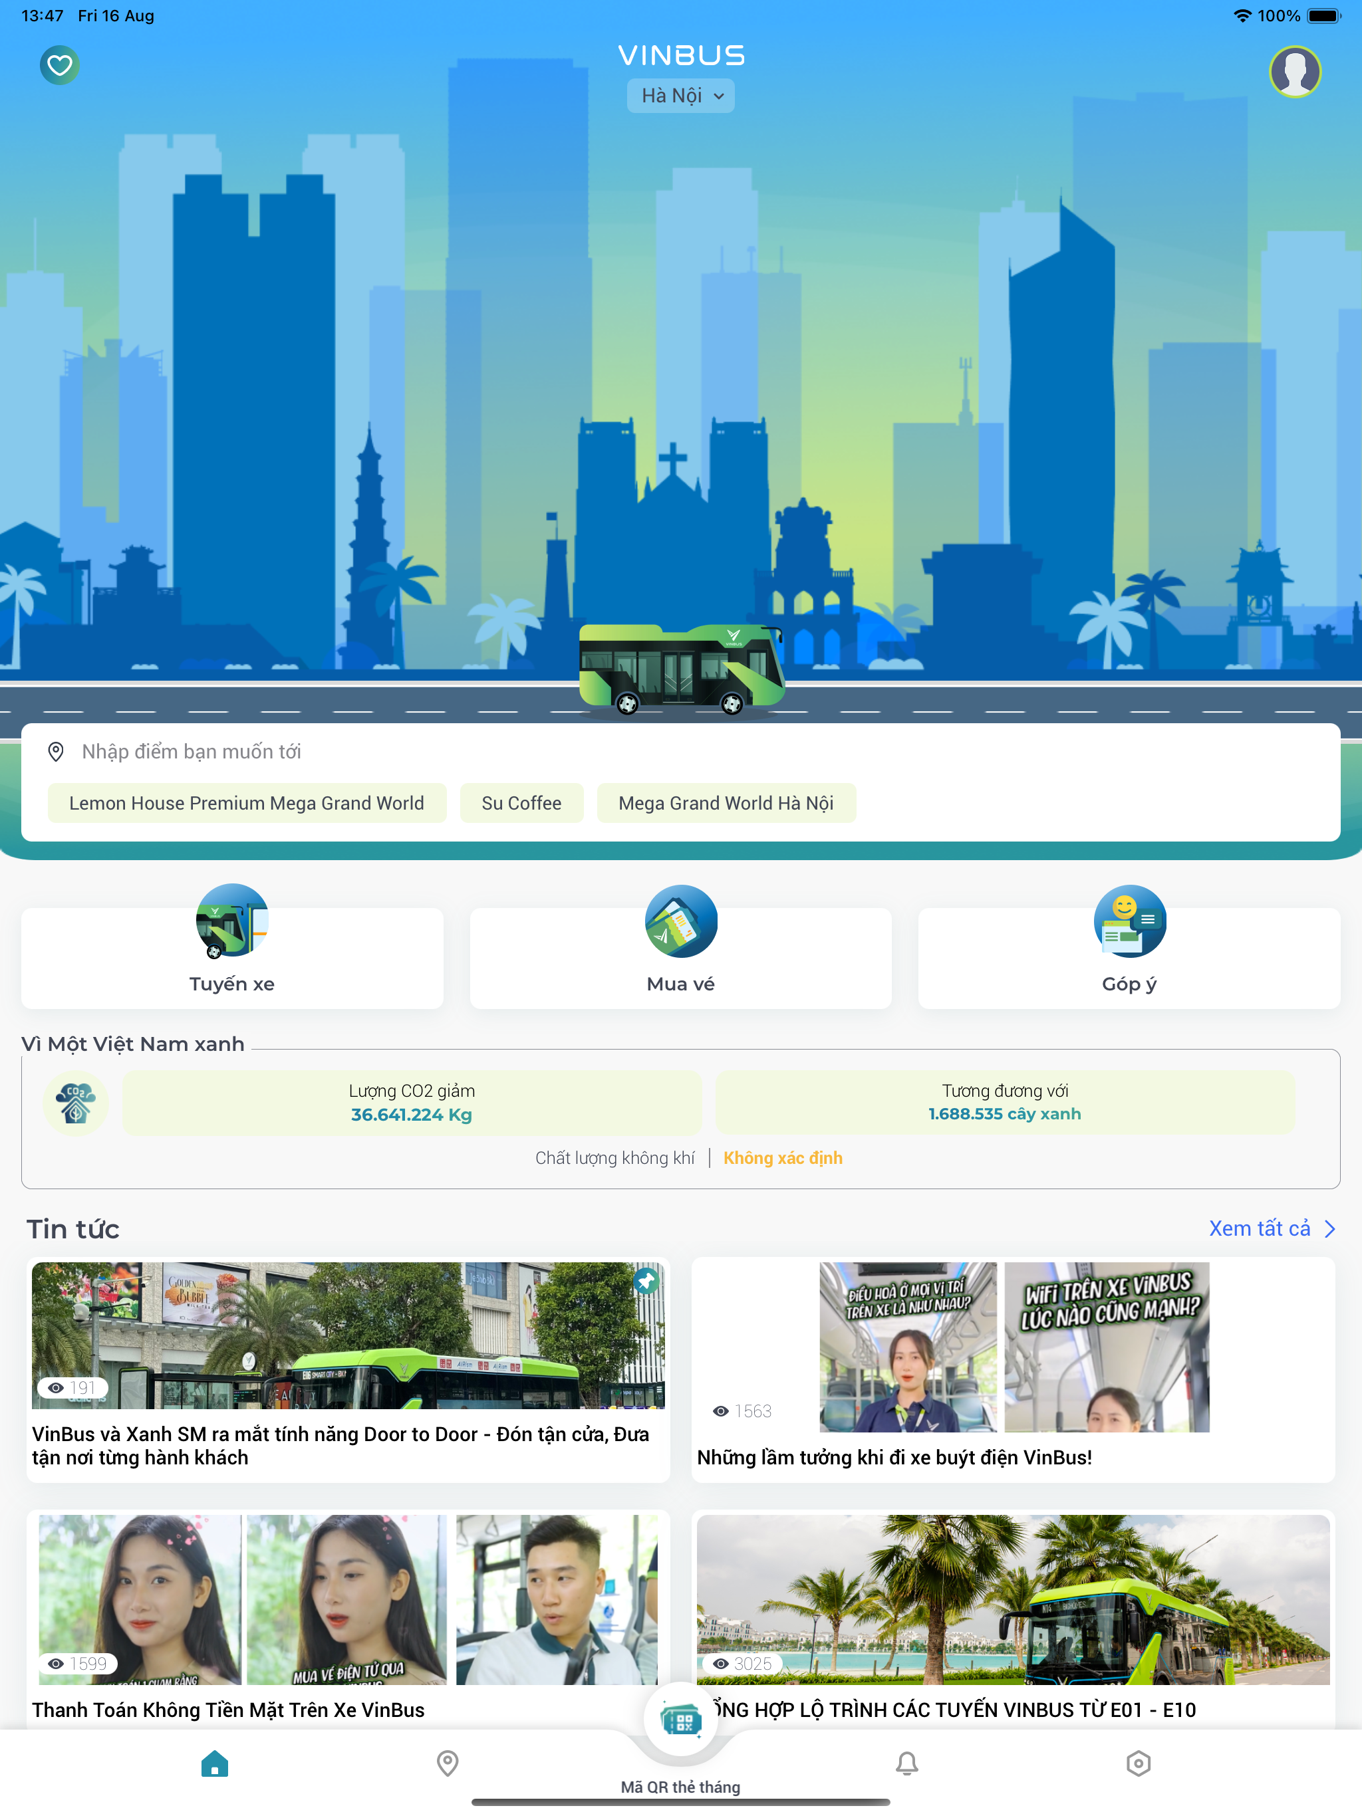Select the Su Coffee suggestion chip
This screenshot has width=1362, height=1816.
(521, 803)
